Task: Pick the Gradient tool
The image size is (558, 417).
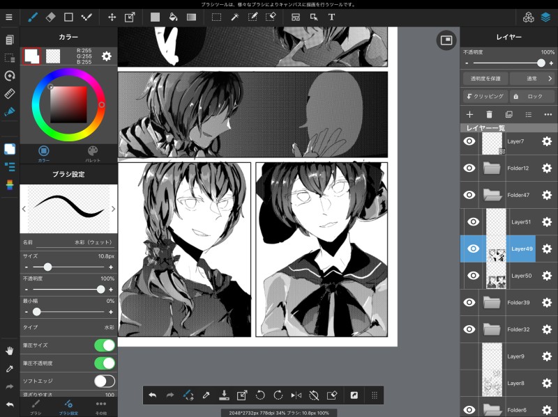Action: (191, 17)
